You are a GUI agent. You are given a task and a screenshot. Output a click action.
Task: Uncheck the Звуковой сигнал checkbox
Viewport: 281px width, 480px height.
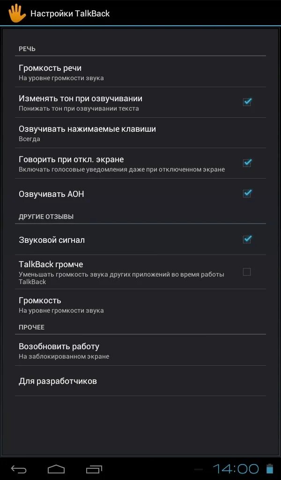click(x=247, y=240)
